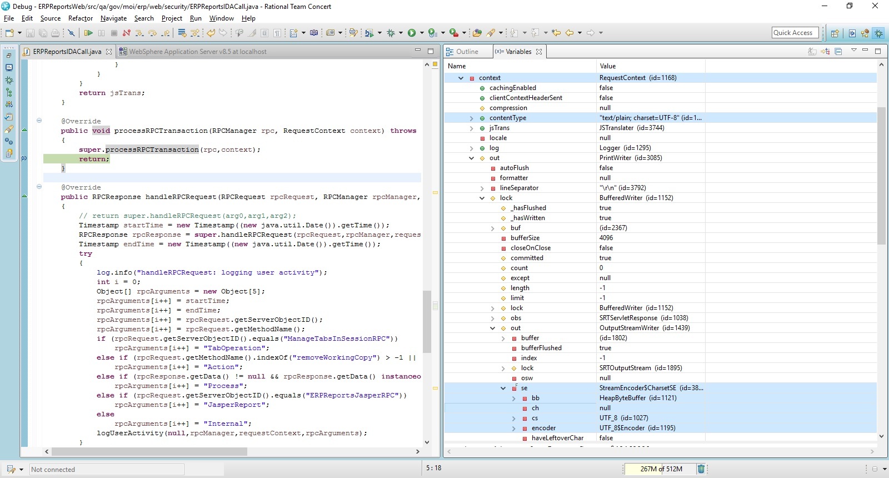Run garbage collector with trash icon
This screenshot has height=478, width=889.
(x=701, y=469)
